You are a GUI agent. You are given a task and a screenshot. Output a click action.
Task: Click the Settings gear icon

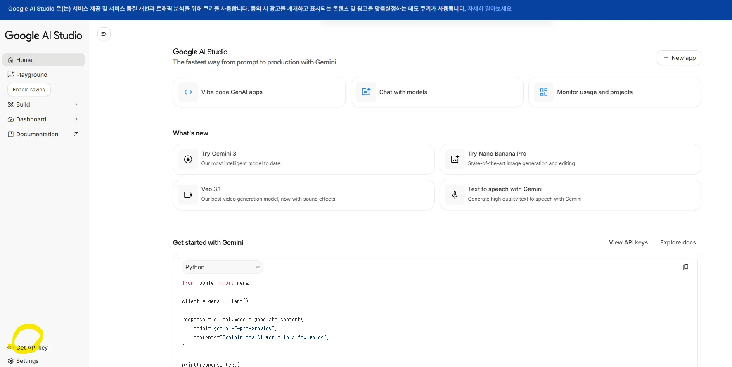11,361
